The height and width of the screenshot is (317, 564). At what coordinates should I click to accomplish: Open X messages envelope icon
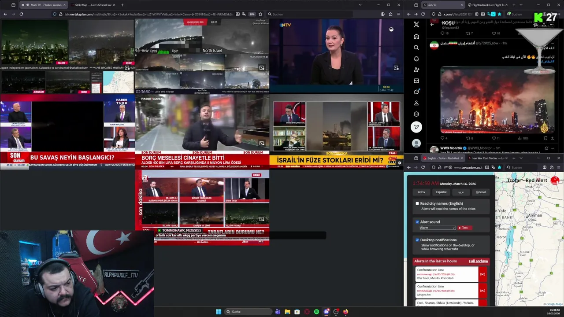416,81
